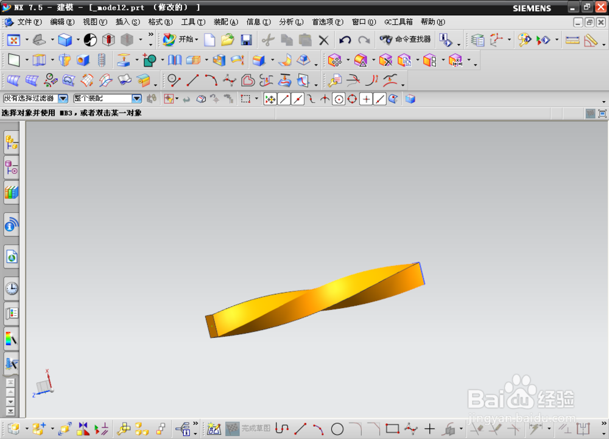Screen dimensions: 609x439
Task: Toggle the snap to point on curve option
Action: click(x=379, y=99)
